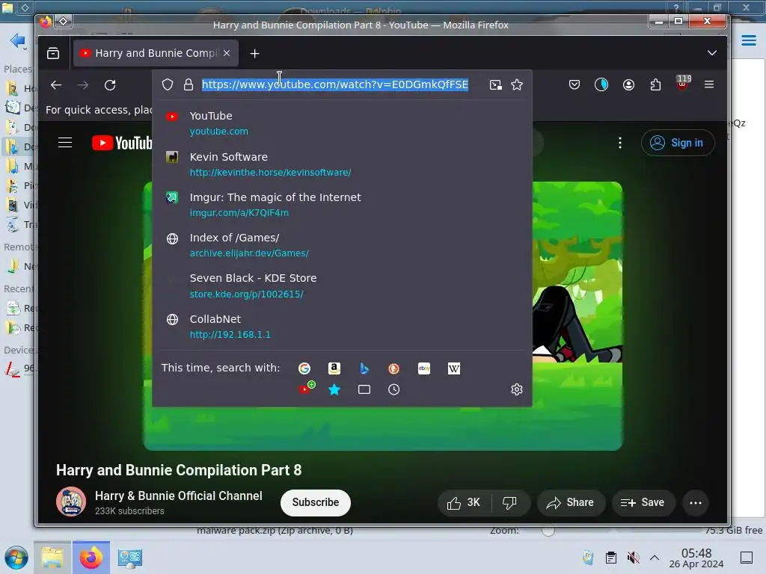Open more actions ellipsis below video
Screen dimensions: 766x574
pyautogui.click(x=695, y=503)
